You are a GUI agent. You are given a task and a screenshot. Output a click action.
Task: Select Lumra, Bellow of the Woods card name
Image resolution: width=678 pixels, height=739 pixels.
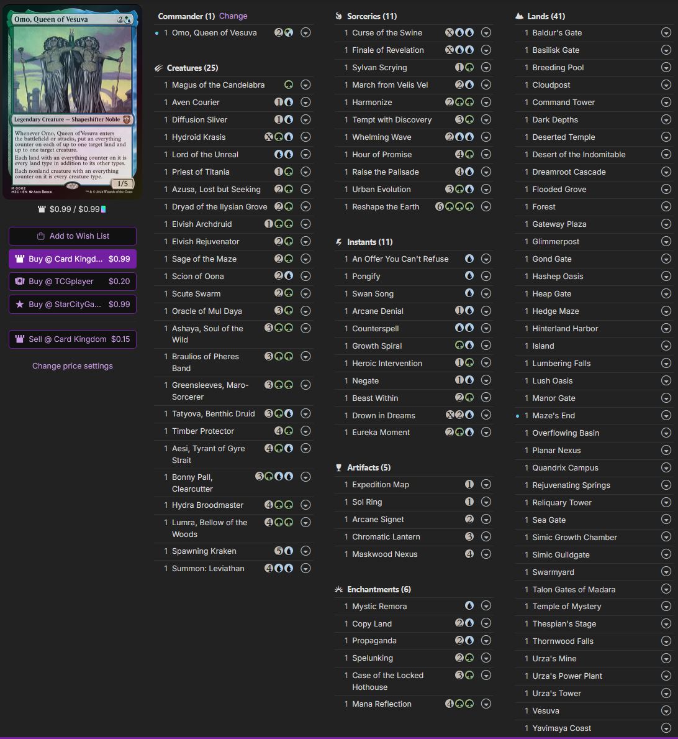coord(209,528)
